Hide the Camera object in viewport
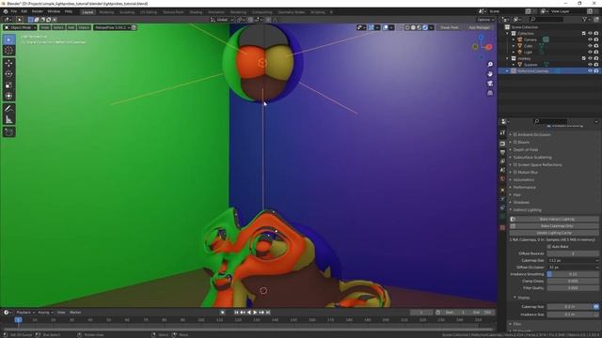 590,39
